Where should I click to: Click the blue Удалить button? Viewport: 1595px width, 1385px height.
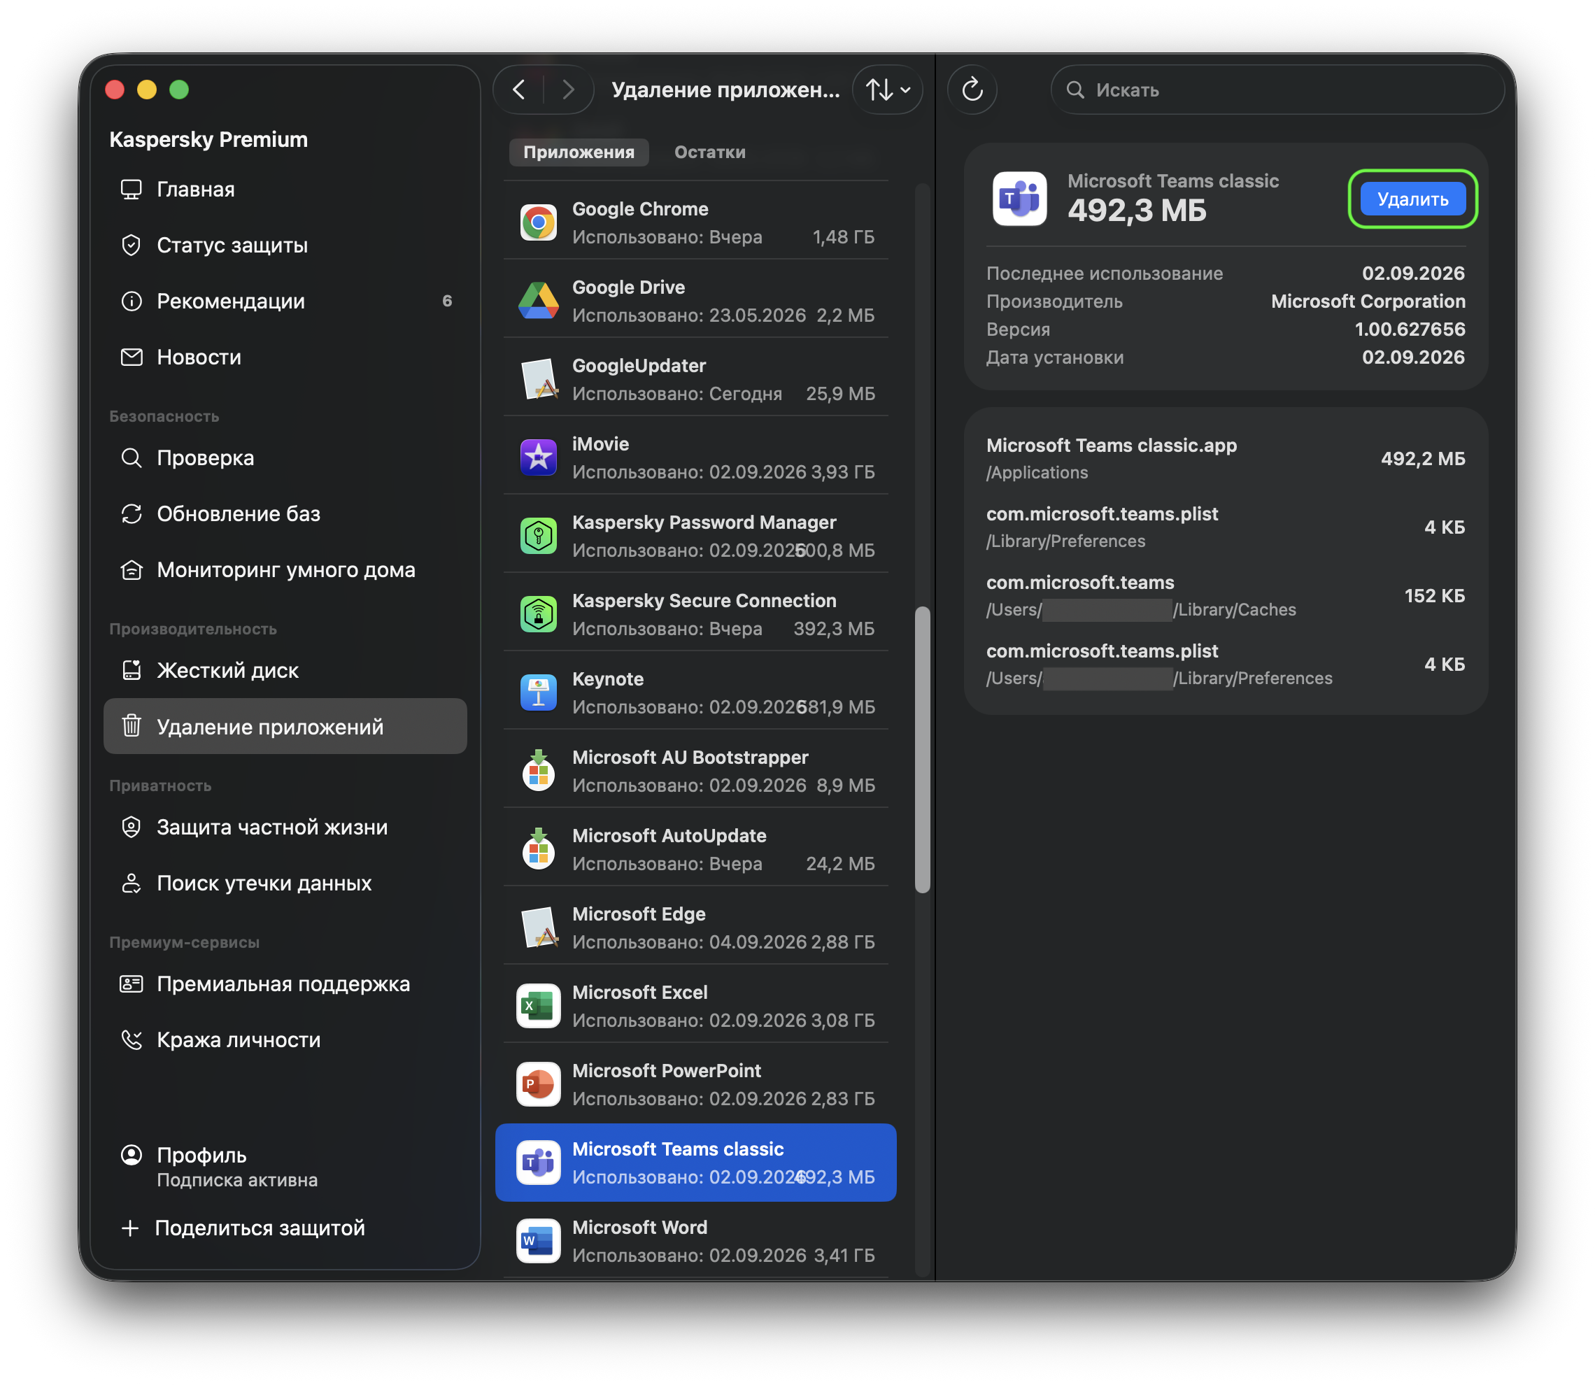point(1412,199)
